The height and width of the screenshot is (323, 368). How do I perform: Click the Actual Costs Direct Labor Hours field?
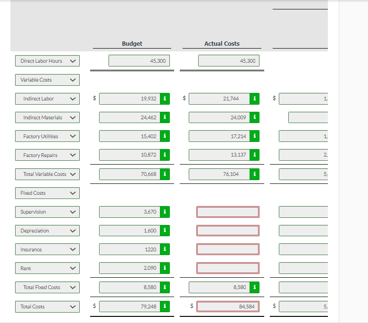click(229, 61)
